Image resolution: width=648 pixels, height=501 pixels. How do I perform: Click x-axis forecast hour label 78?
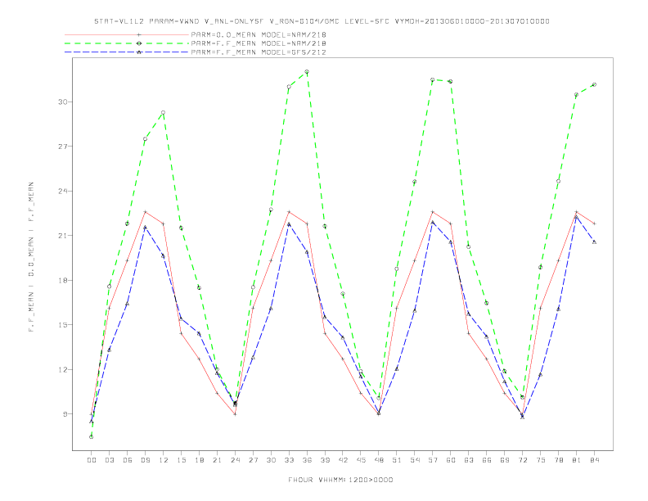pos(558,460)
